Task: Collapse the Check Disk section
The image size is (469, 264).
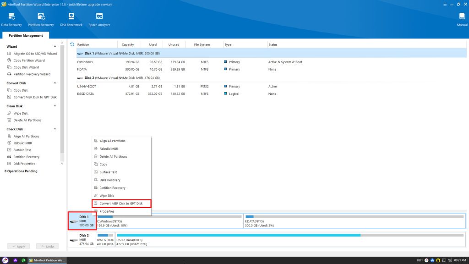Action: (x=55, y=129)
